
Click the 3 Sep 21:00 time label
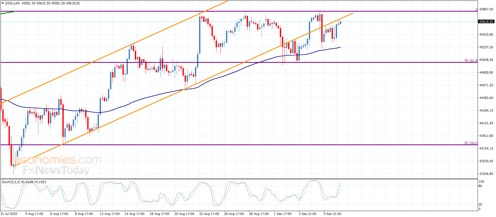point(308,214)
